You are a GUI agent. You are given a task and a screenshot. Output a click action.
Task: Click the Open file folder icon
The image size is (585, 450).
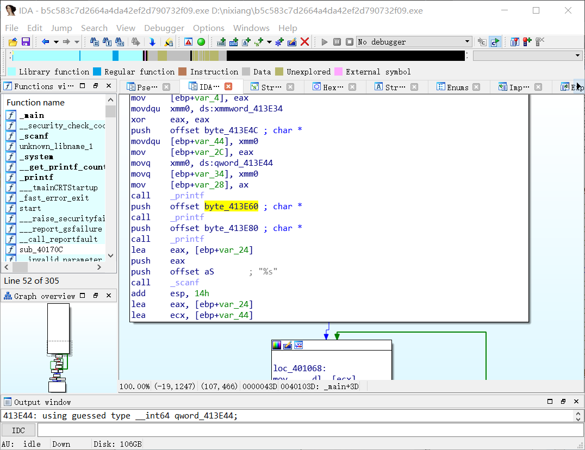pos(13,42)
